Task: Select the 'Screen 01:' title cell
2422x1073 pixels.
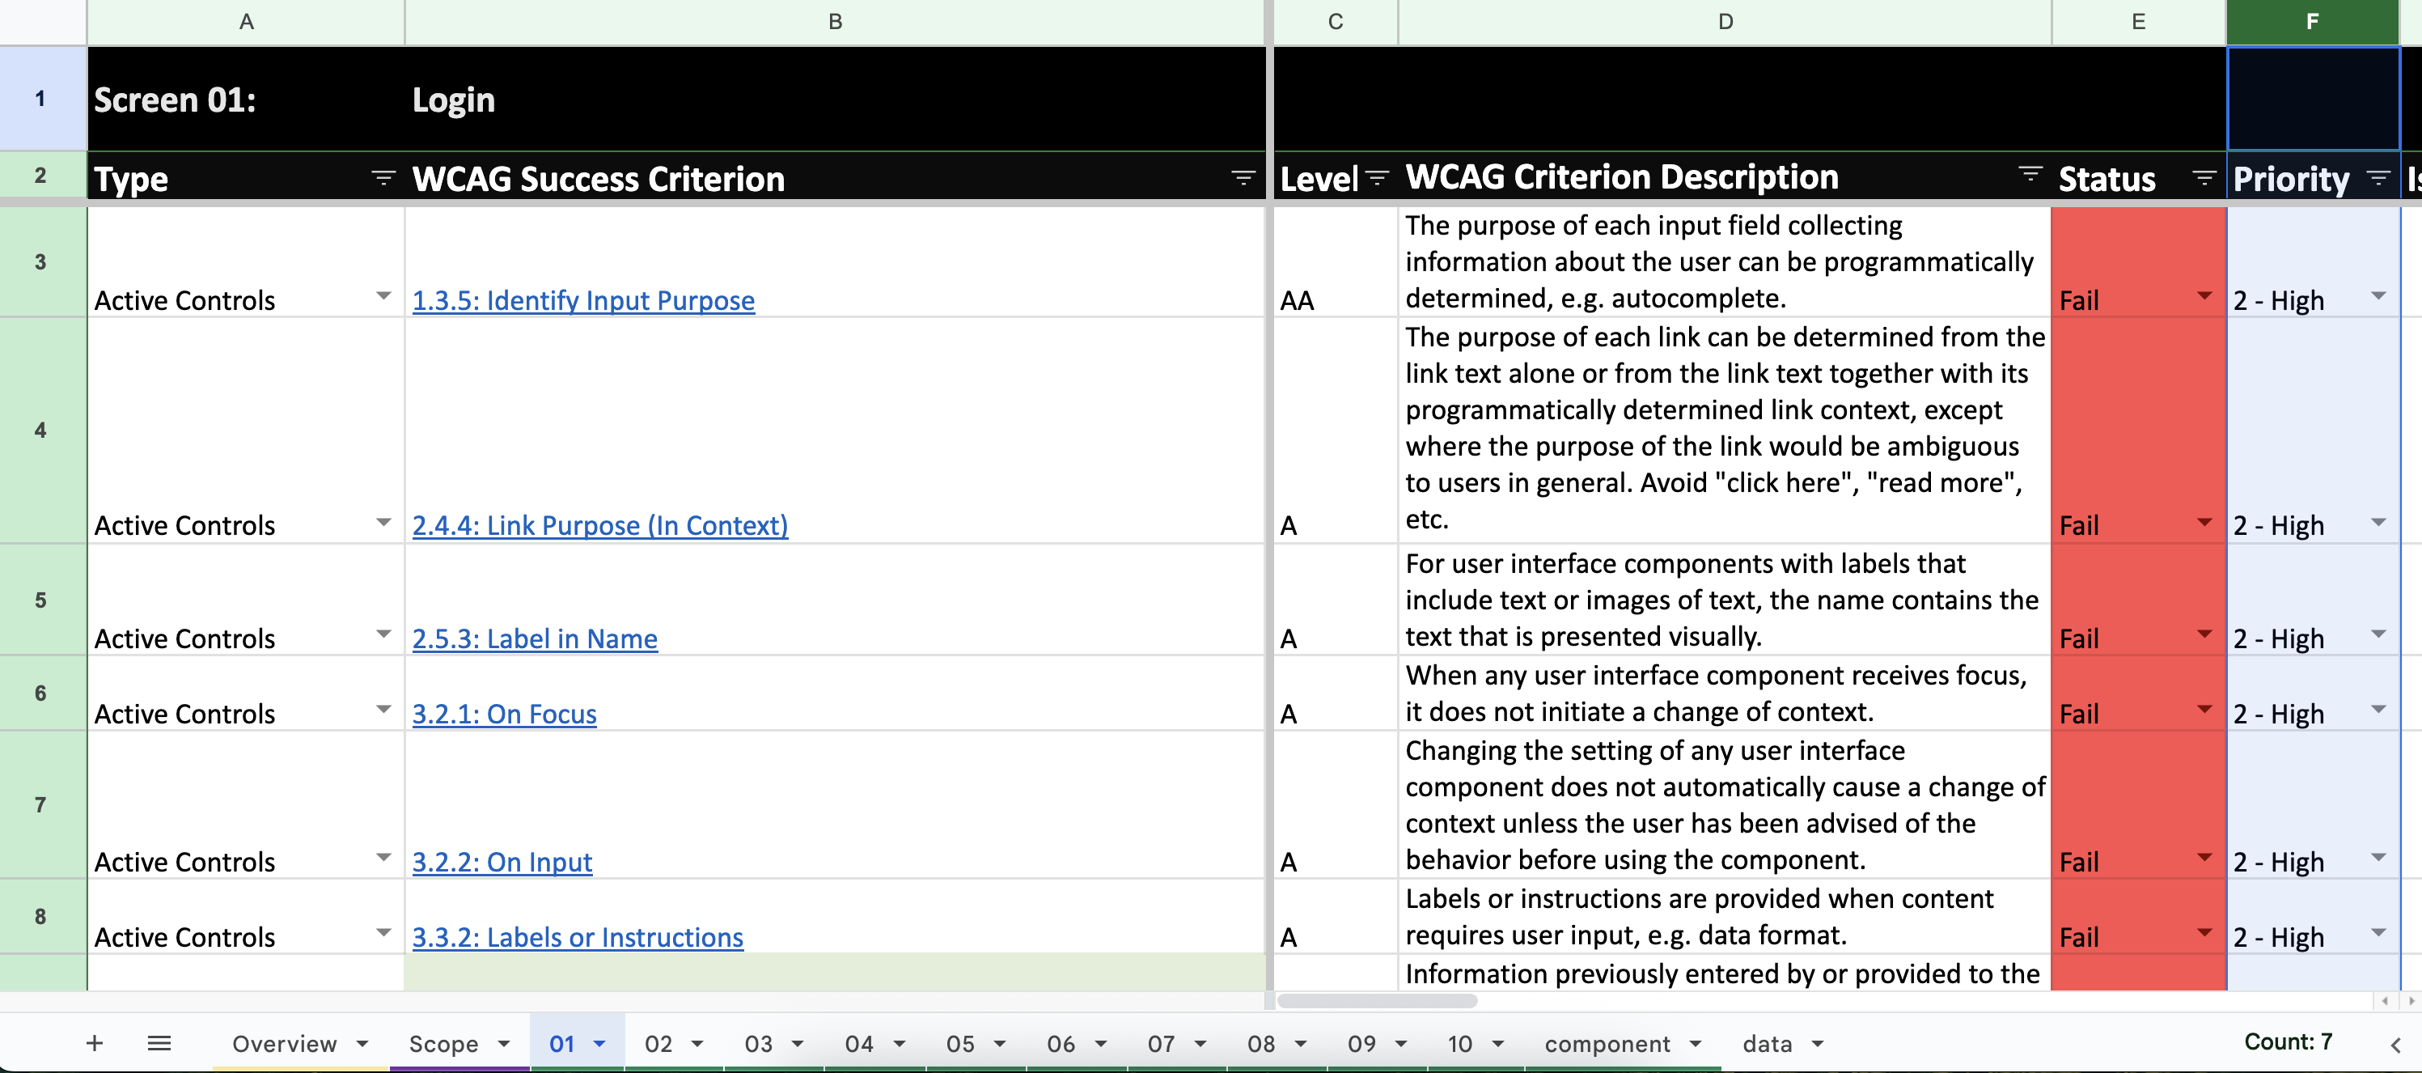Action: [245, 99]
